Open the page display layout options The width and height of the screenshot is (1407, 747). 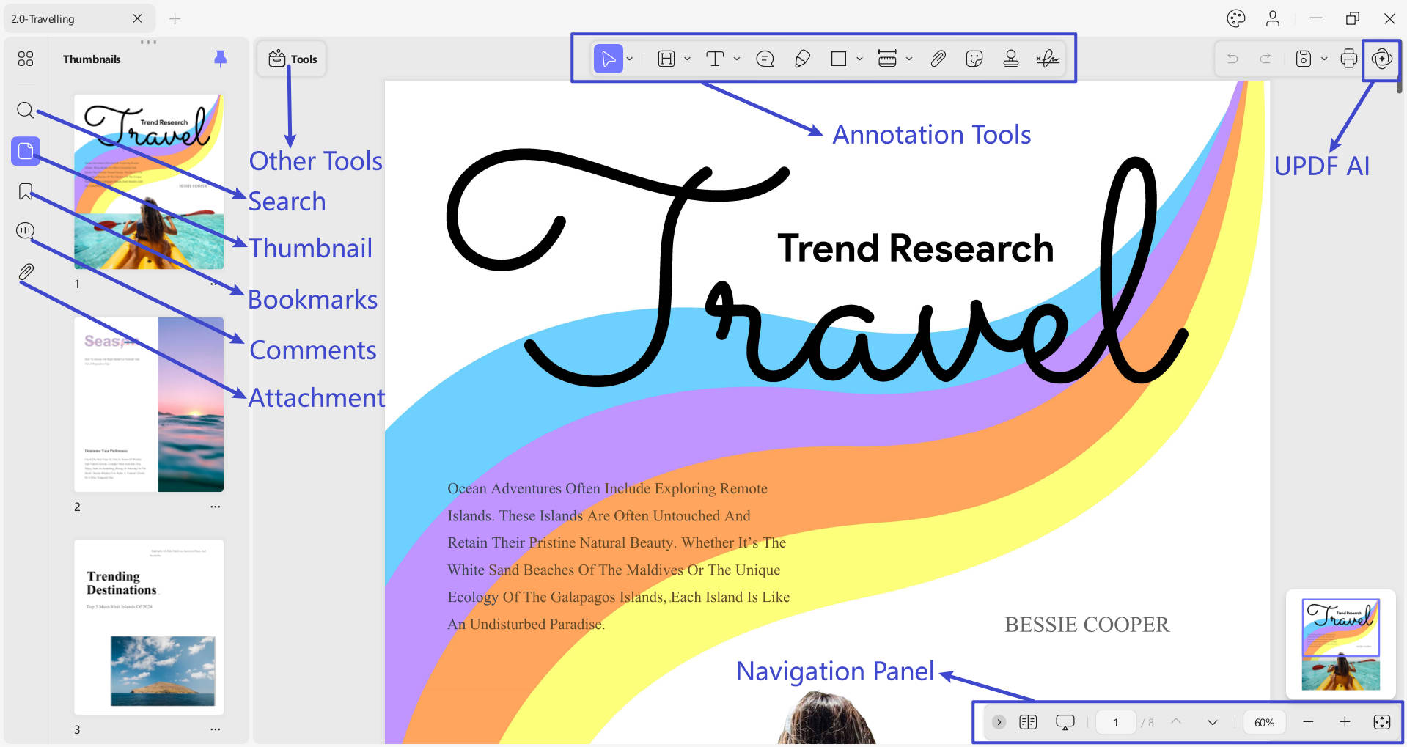[1028, 723]
